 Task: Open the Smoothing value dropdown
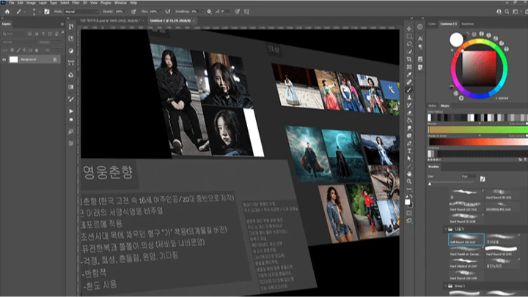[202, 12]
